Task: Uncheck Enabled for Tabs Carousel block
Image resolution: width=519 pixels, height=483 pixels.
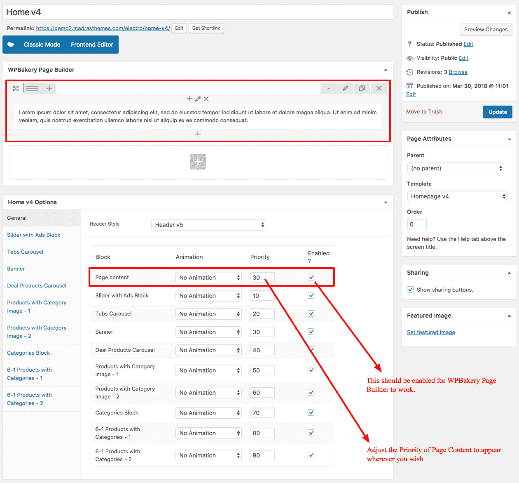Action: tap(311, 313)
